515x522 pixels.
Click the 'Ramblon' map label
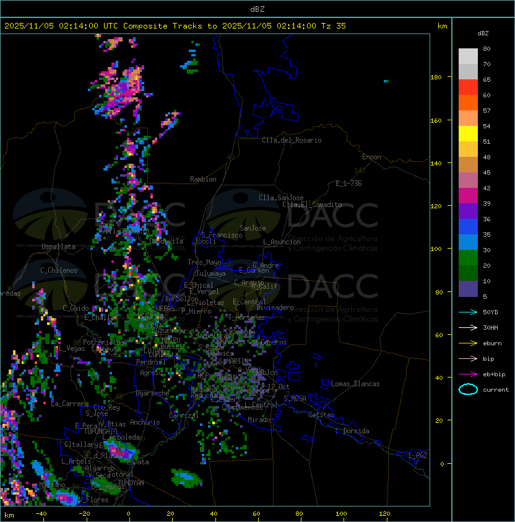[203, 179]
